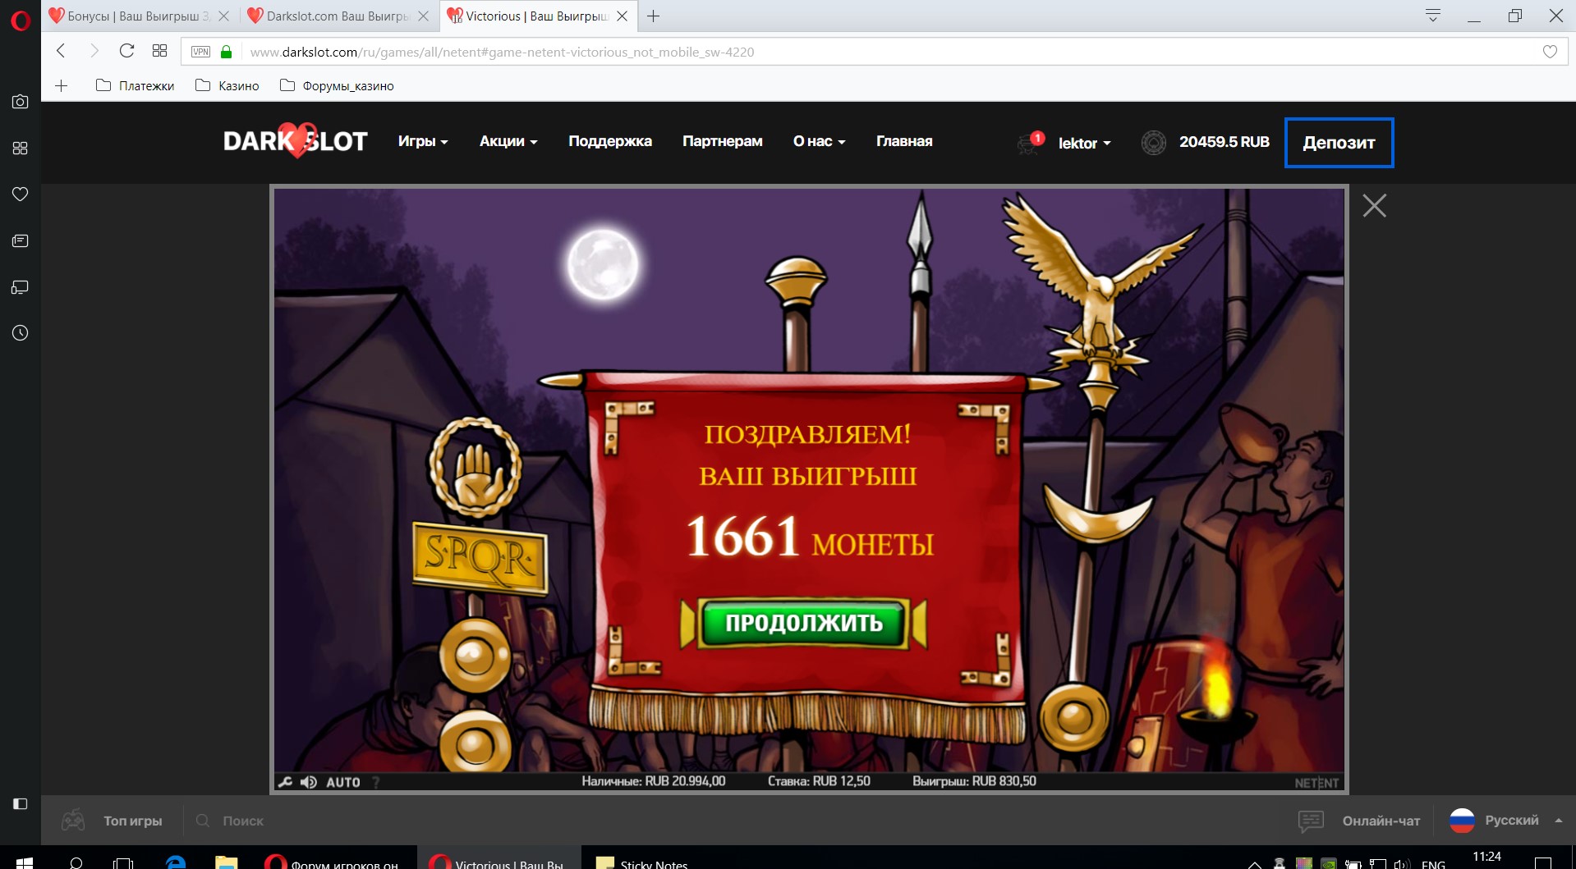Open the Онлайн-чат link
The image size is (1576, 869).
(x=1381, y=821)
